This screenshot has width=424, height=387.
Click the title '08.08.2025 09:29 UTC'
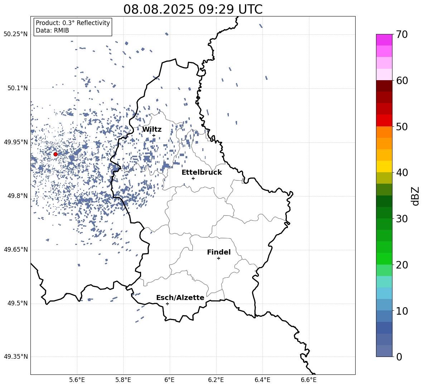tap(193, 9)
